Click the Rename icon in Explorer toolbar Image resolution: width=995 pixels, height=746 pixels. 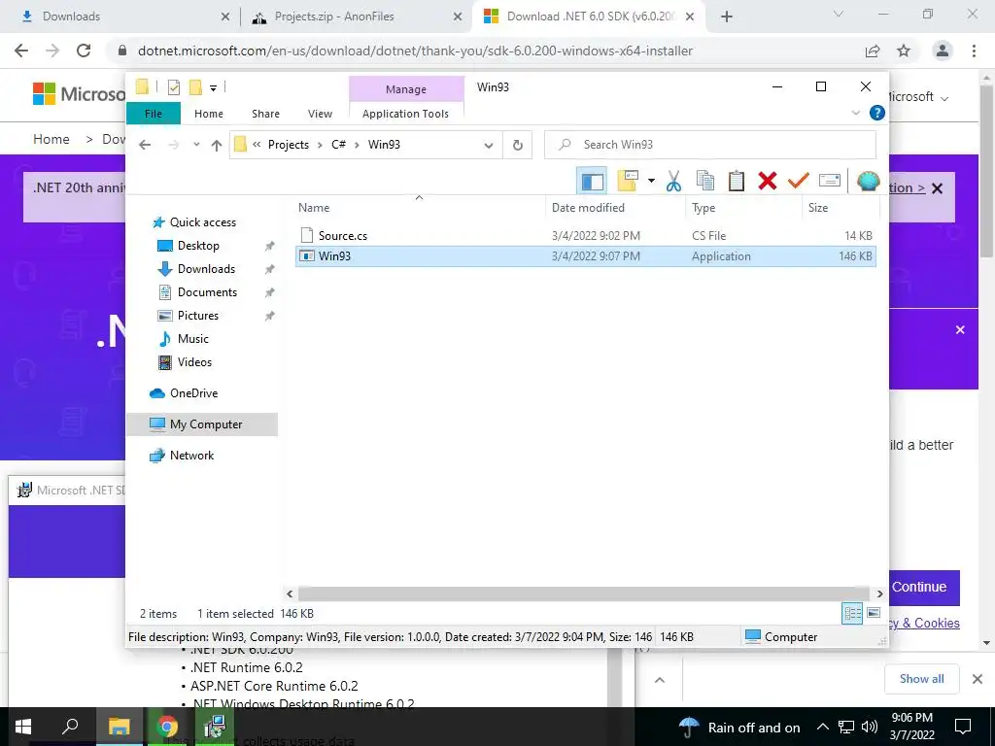[x=830, y=182]
